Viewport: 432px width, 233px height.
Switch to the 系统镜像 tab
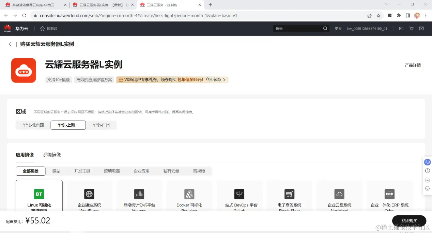coord(51,155)
